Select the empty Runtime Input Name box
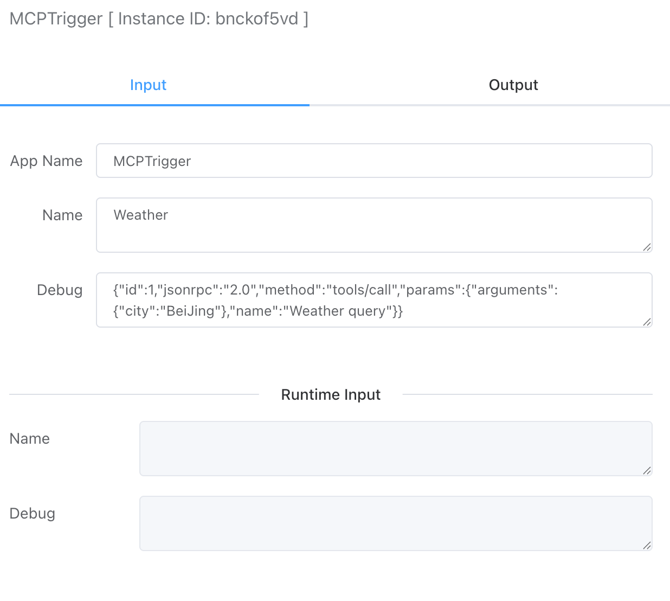Viewport: 670px width, 601px height. (396, 449)
